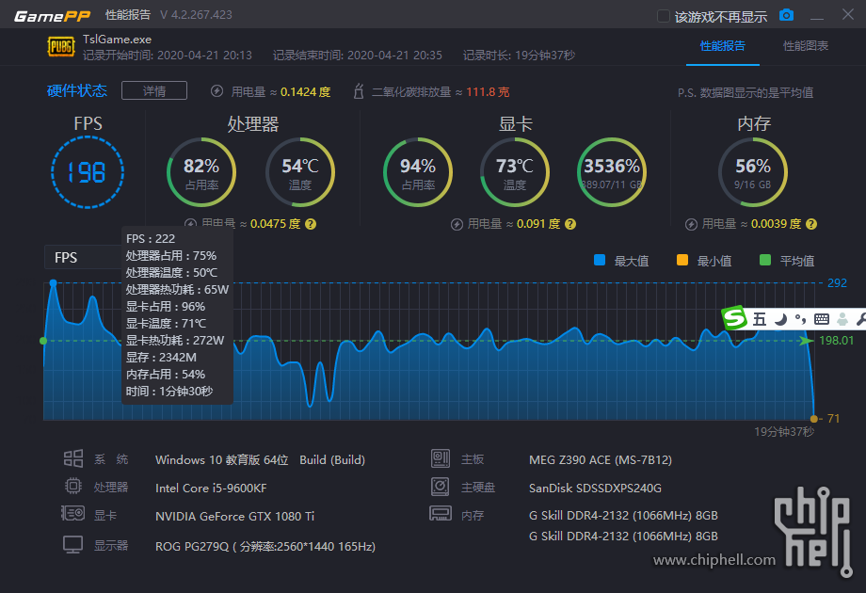Click the Sogou punctuation toggle icon
The image size is (866, 593).
[x=800, y=319]
